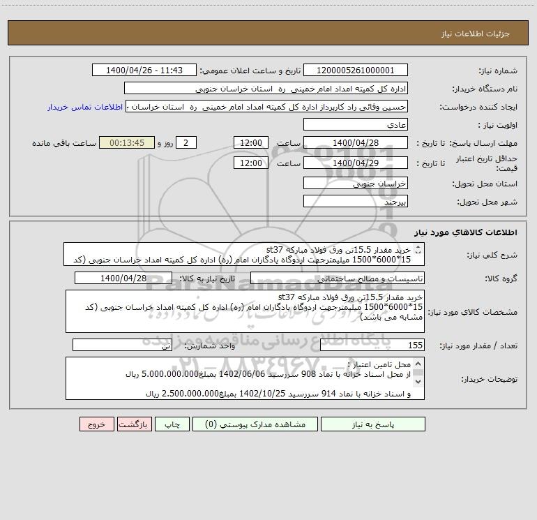The width and height of the screenshot is (537, 520).
Task: Click the buyer organization name field
Action: (266, 89)
